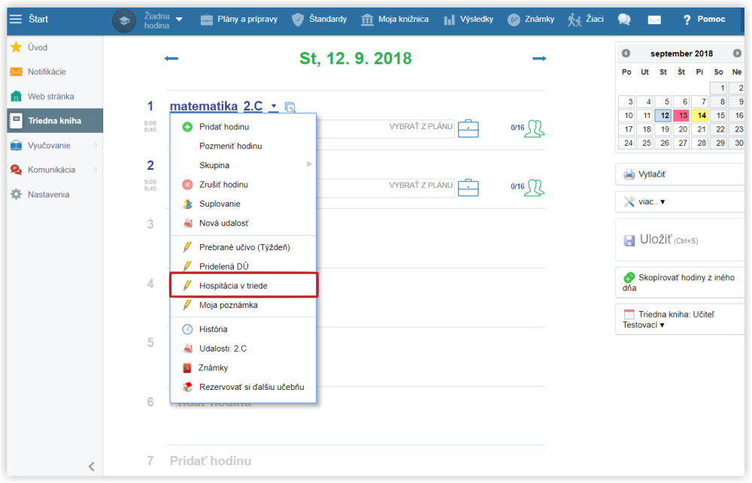Go to previous day with left arrow
Viewport: 752px width, 483px height.
point(171,59)
